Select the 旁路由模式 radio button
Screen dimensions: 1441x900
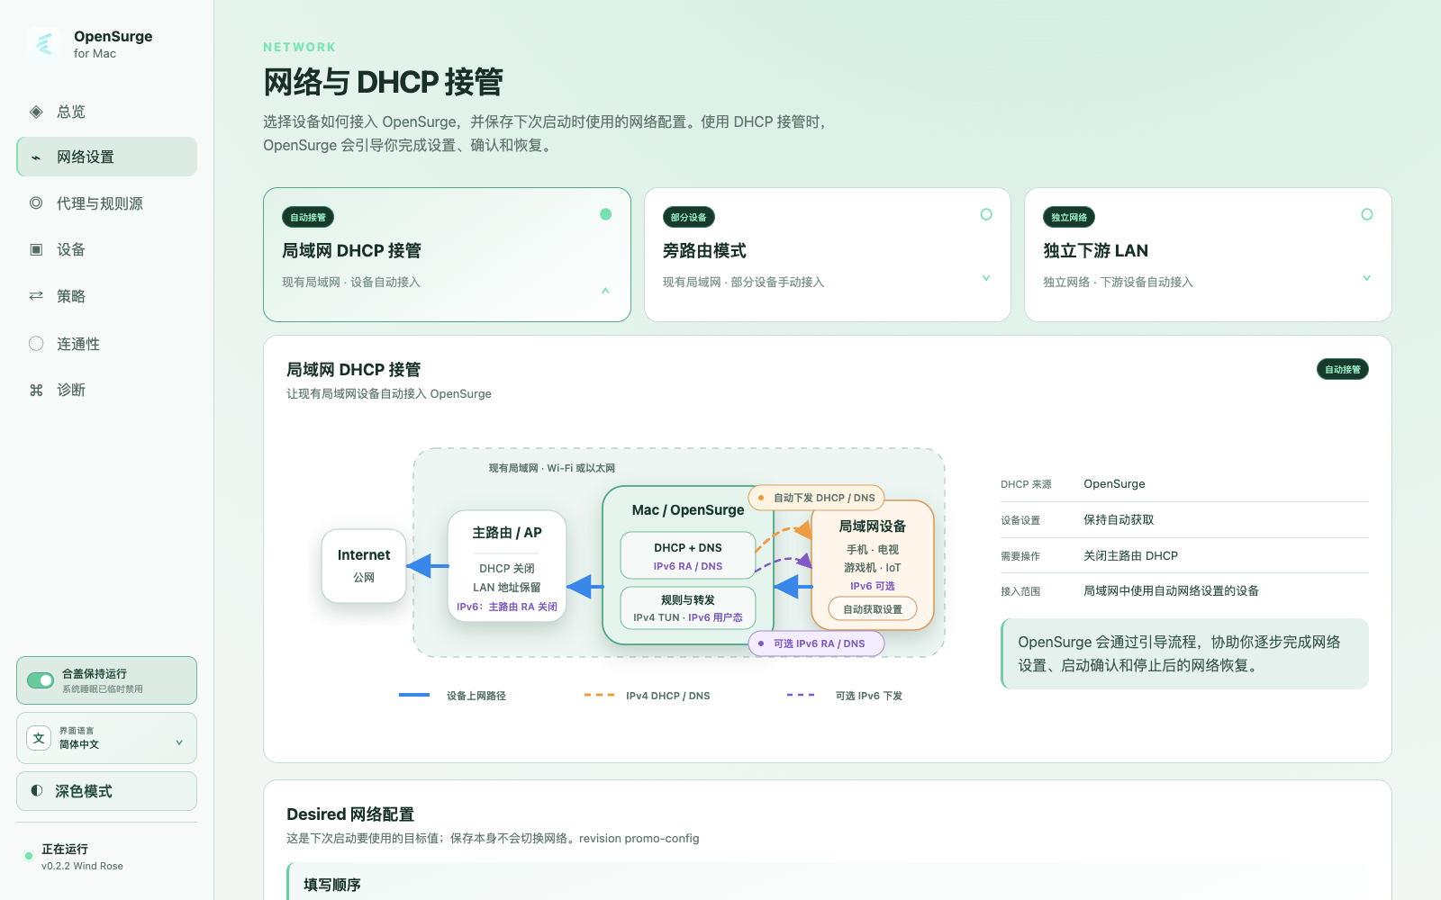[986, 214]
